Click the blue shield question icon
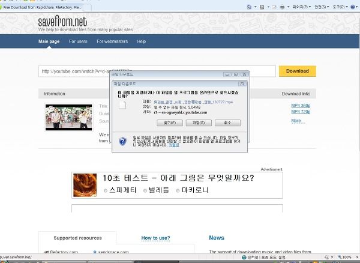 [x=122, y=141]
